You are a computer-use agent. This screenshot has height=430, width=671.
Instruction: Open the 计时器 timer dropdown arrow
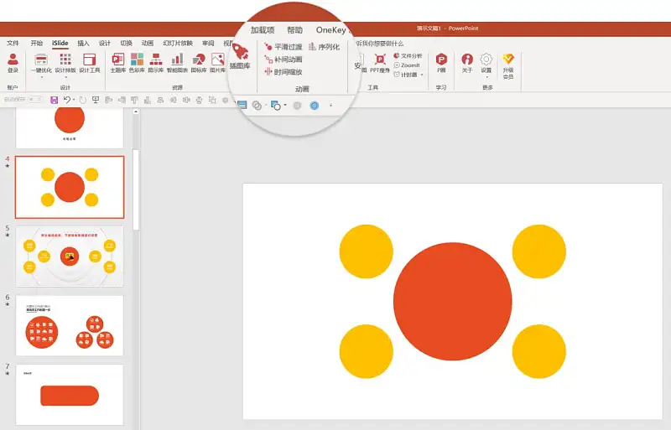[x=422, y=75]
